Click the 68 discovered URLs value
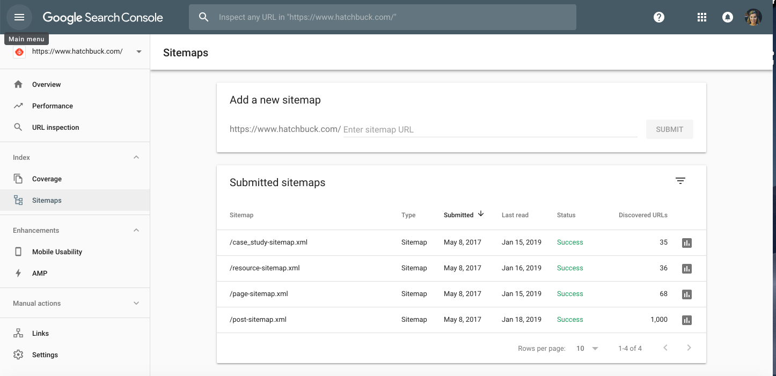Viewport: 776px width, 376px height. coord(664,294)
